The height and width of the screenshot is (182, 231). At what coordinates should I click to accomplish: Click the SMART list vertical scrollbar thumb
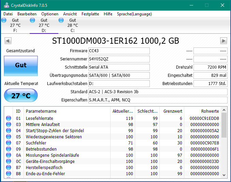224,125
